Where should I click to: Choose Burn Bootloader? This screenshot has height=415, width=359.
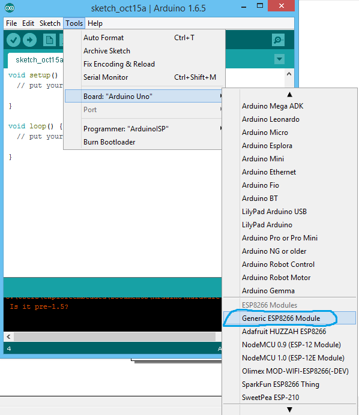143,142
